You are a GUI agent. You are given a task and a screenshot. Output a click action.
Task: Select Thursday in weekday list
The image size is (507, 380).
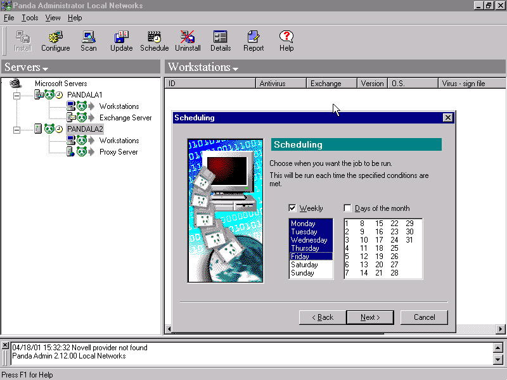pos(311,248)
